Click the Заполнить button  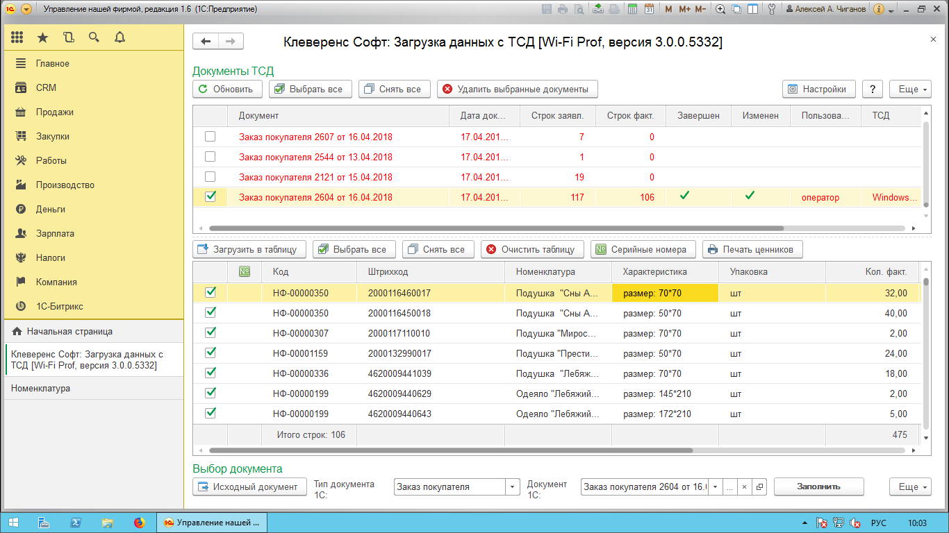click(819, 487)
